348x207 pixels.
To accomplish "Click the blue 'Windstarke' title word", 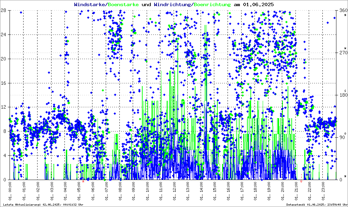I will 90,4.
